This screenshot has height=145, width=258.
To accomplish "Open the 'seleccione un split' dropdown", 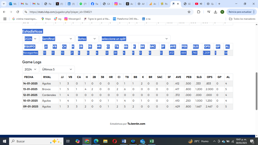I will tap(135, 39).
